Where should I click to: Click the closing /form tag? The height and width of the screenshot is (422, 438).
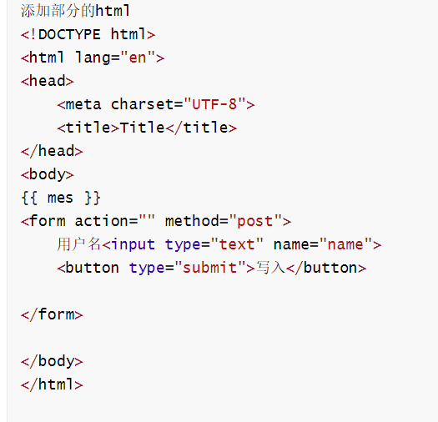[x=52, y=314]
